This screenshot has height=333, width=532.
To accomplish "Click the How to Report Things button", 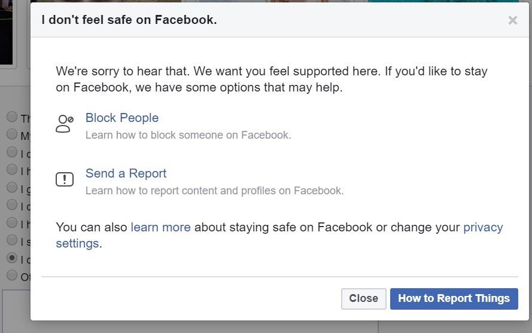I will (x=454, y=298).
